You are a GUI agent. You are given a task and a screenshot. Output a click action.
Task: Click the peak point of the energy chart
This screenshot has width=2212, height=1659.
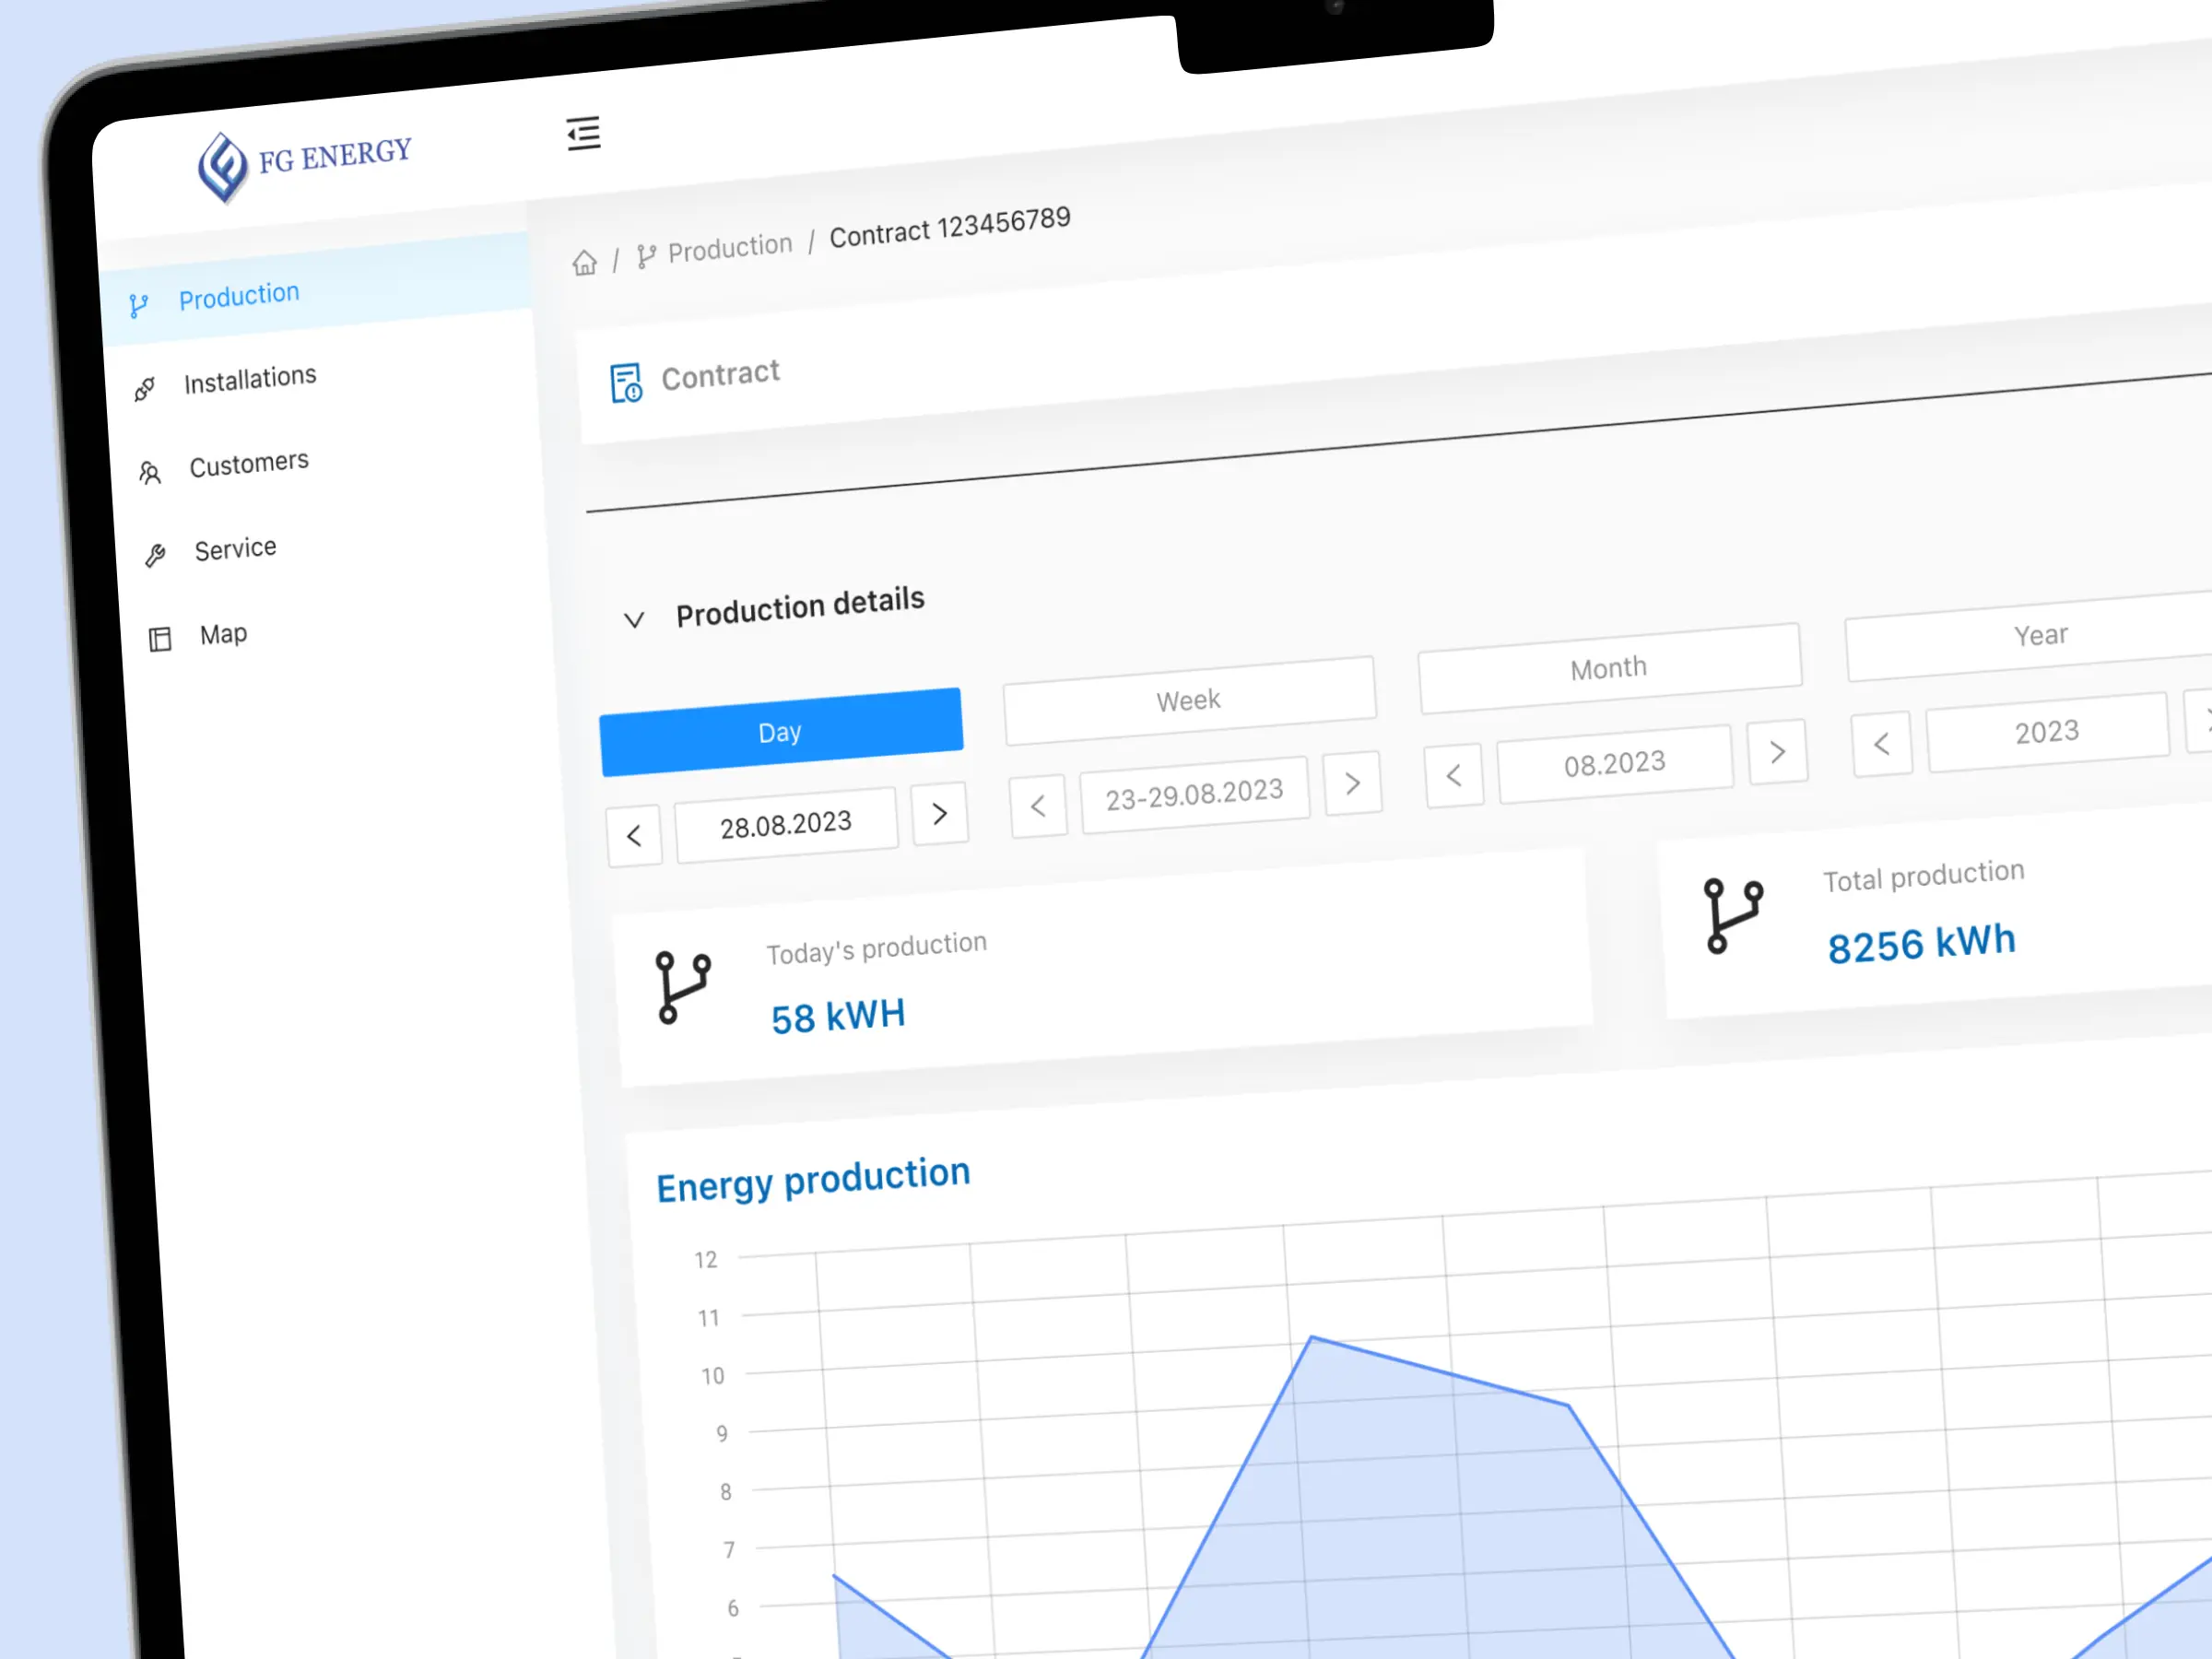tap(1311, 1337)
